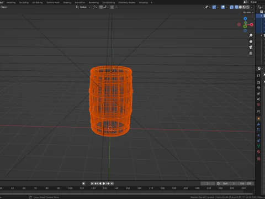Toggle viewport overlays
Viewport: 265px width, 199px height.
coord(223,7)
